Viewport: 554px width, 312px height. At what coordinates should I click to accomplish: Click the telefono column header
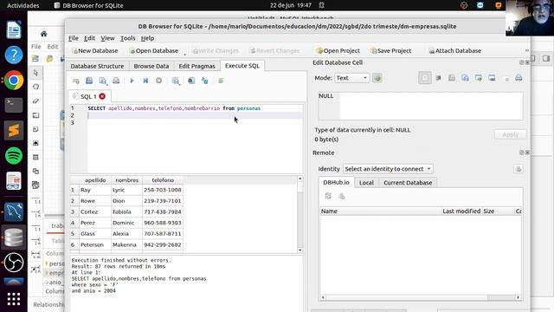[163, 180]
